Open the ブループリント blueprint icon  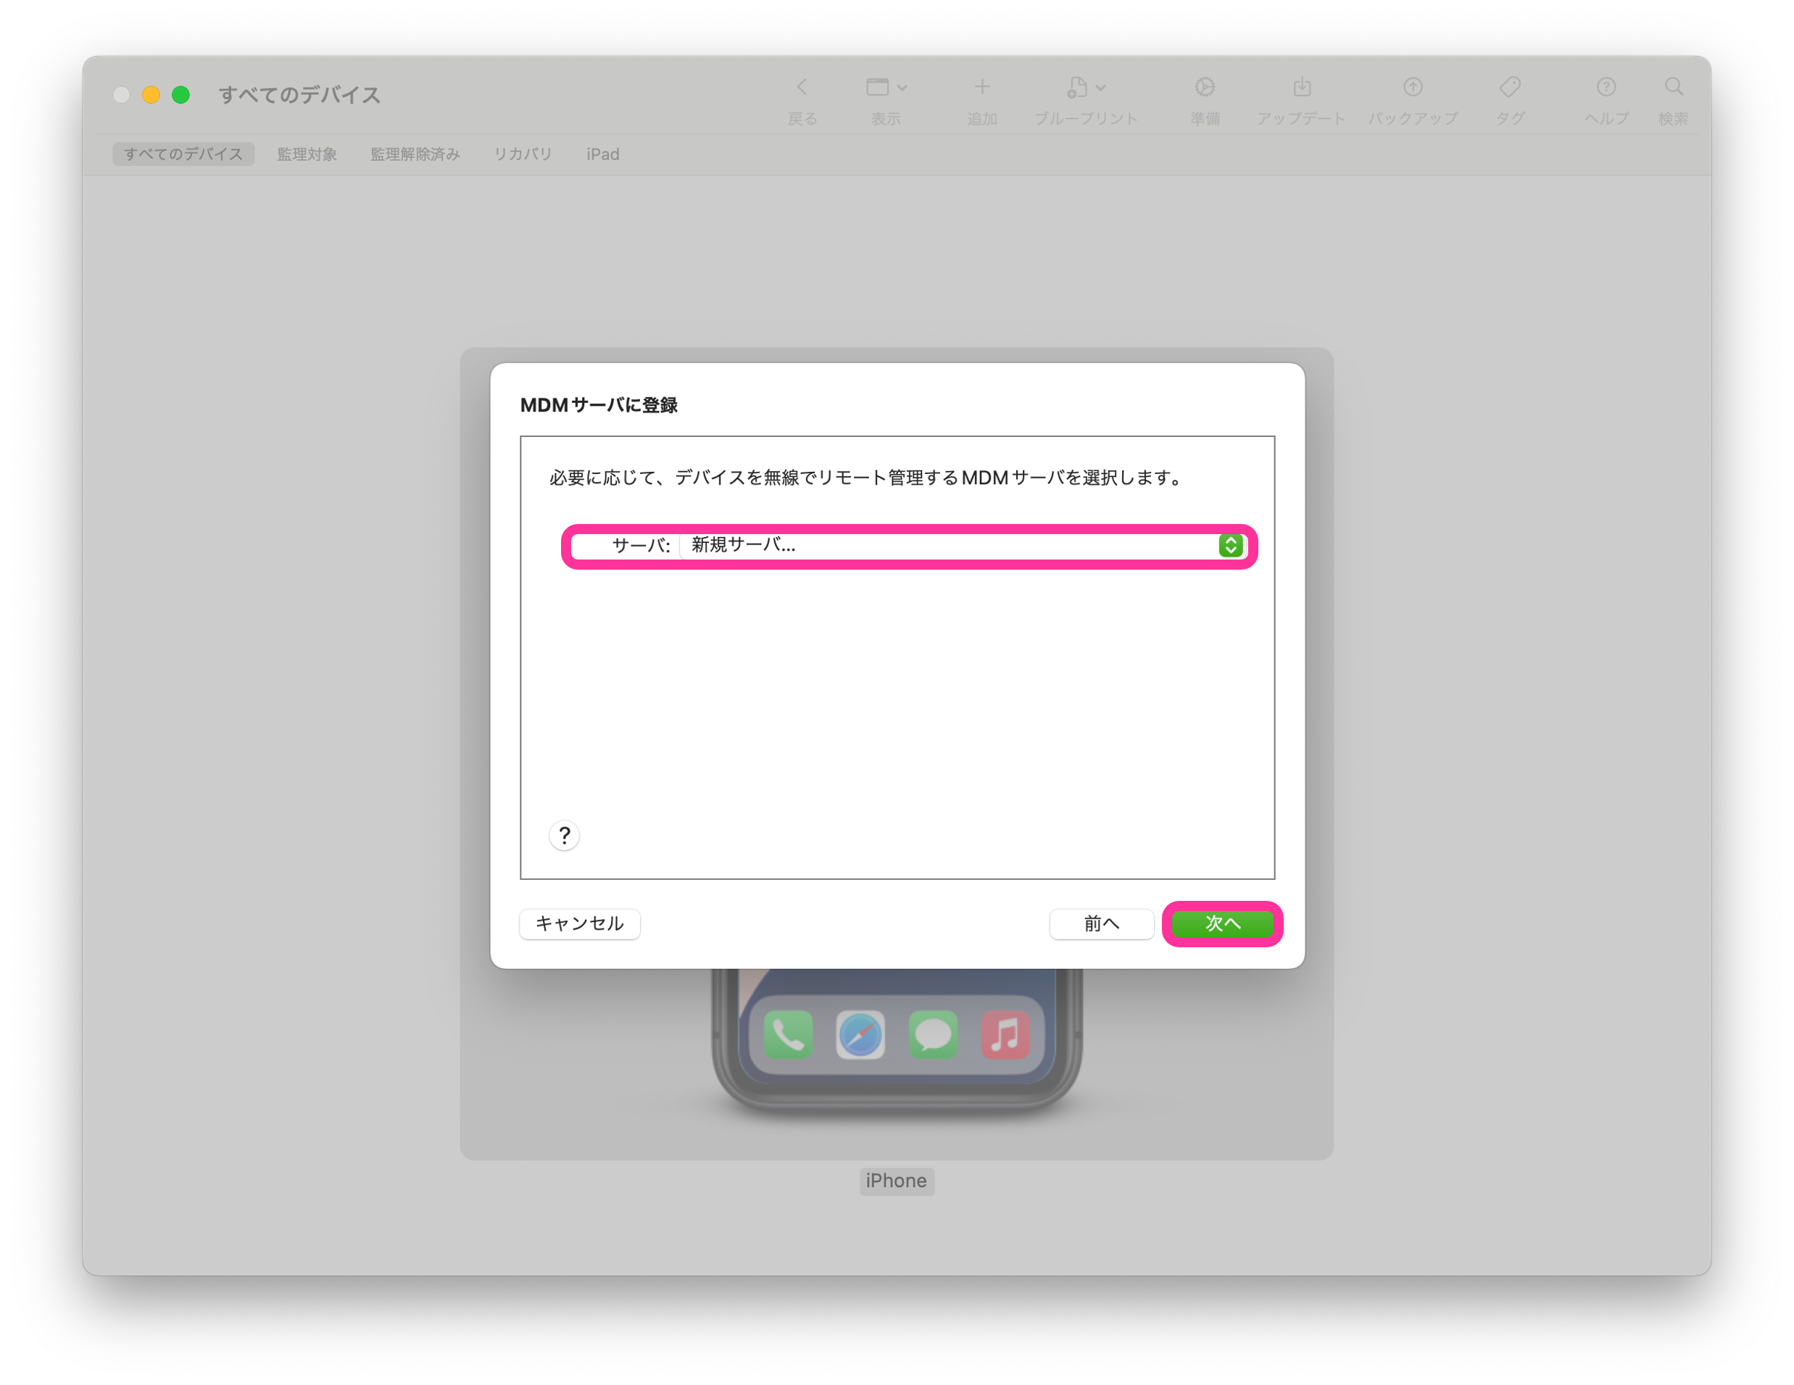pos(1077,87)
